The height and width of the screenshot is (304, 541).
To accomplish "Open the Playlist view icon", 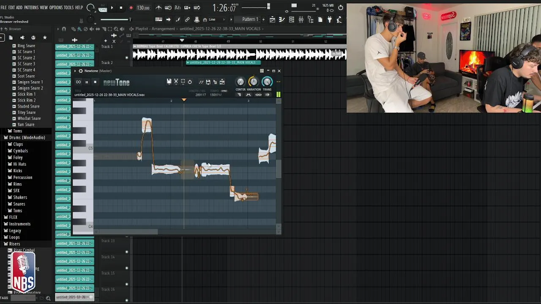I will pos(272,19).
